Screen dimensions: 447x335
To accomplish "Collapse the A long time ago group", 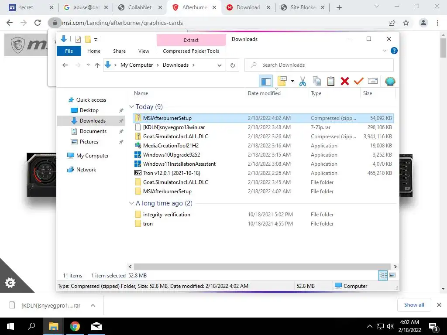I will [131, 203].
